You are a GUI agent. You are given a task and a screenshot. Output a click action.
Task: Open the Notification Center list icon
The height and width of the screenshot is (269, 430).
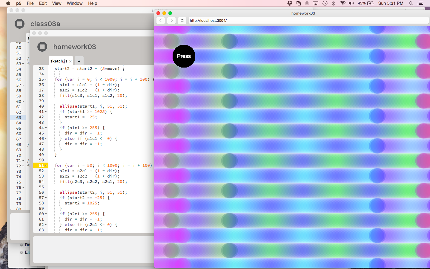(420, 3)
